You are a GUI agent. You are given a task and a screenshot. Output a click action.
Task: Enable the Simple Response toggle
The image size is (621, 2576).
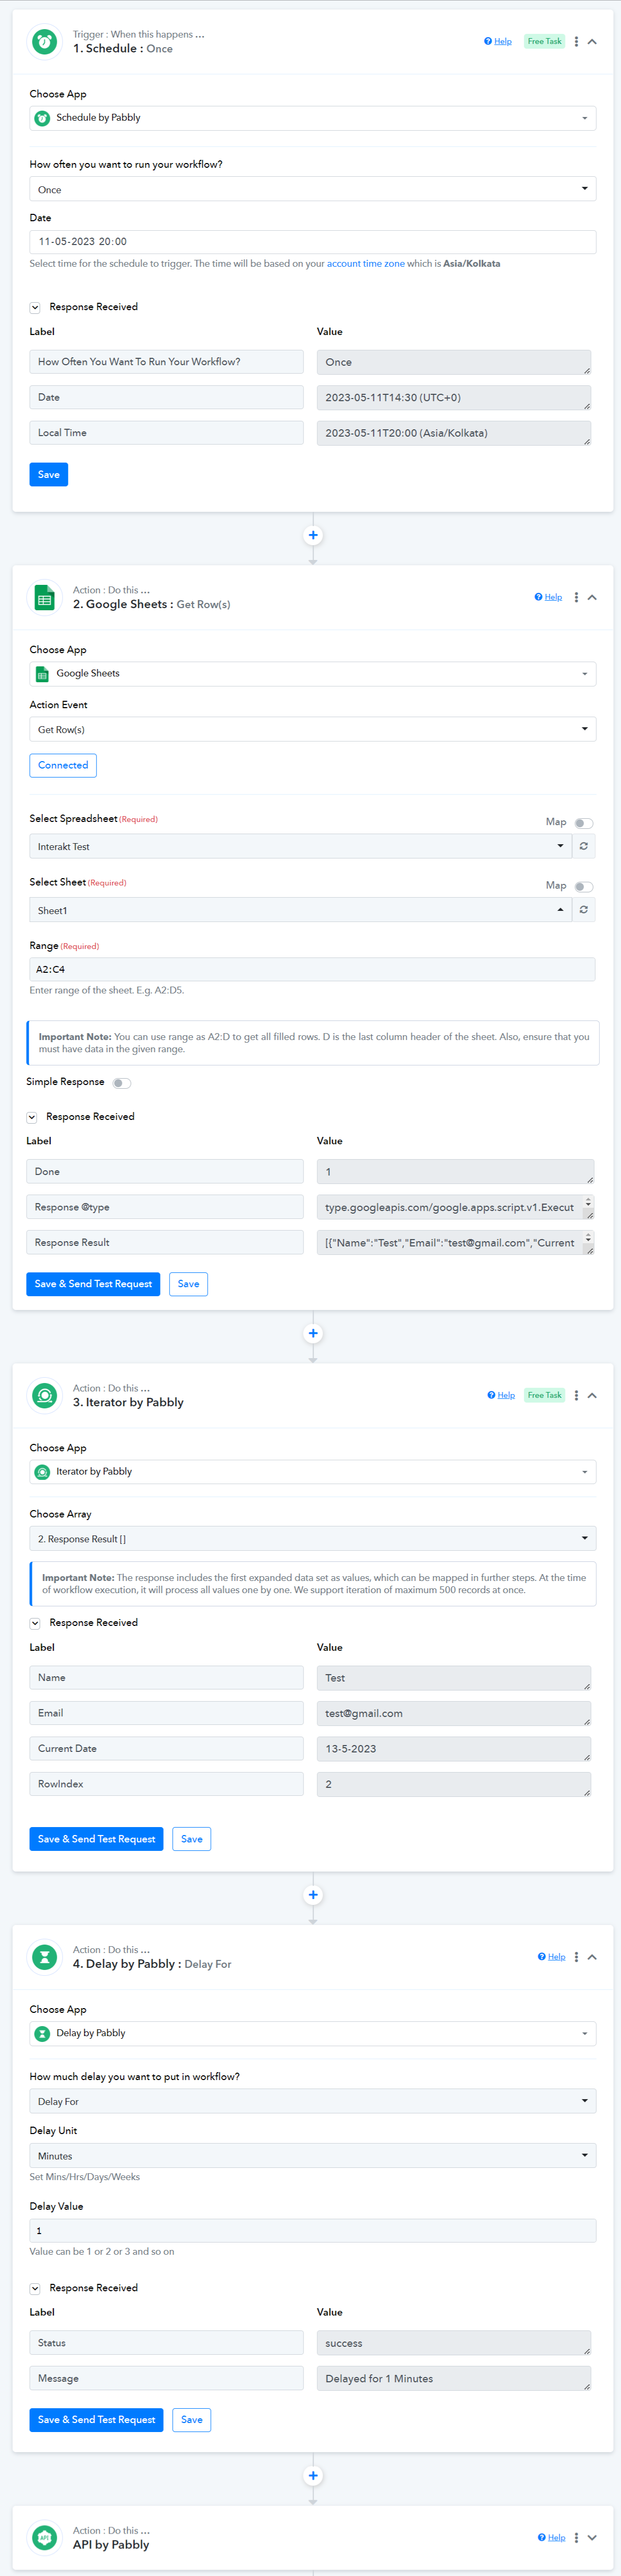122,1083
